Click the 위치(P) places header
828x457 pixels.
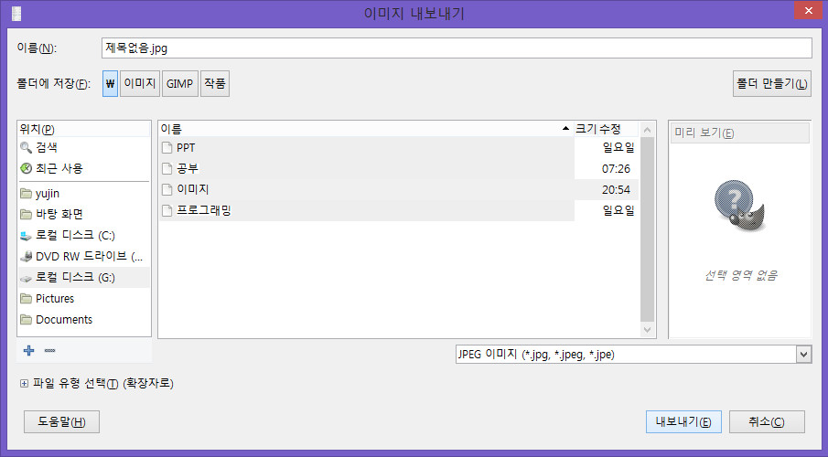pos(84,129)
